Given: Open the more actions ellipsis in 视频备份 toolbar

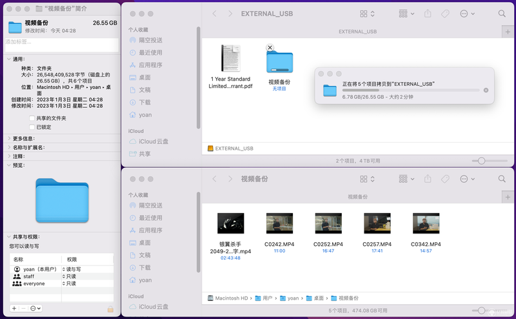Looking at the screenshot, I should pos(467,179).
